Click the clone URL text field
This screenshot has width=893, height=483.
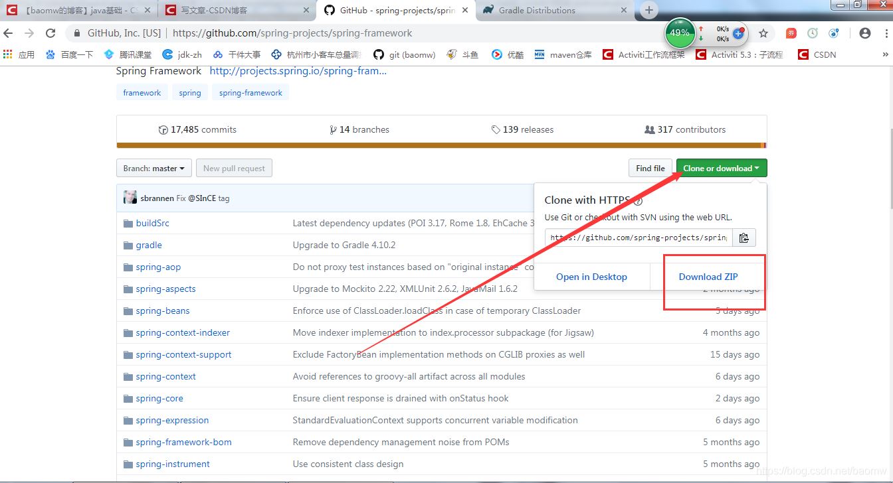coord(639,238)
